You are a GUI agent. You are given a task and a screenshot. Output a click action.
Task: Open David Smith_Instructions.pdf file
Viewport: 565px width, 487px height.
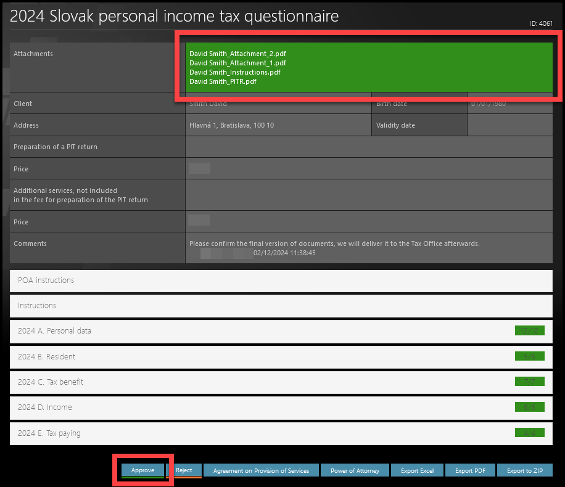pyautogui.click(x=234, y=72)
